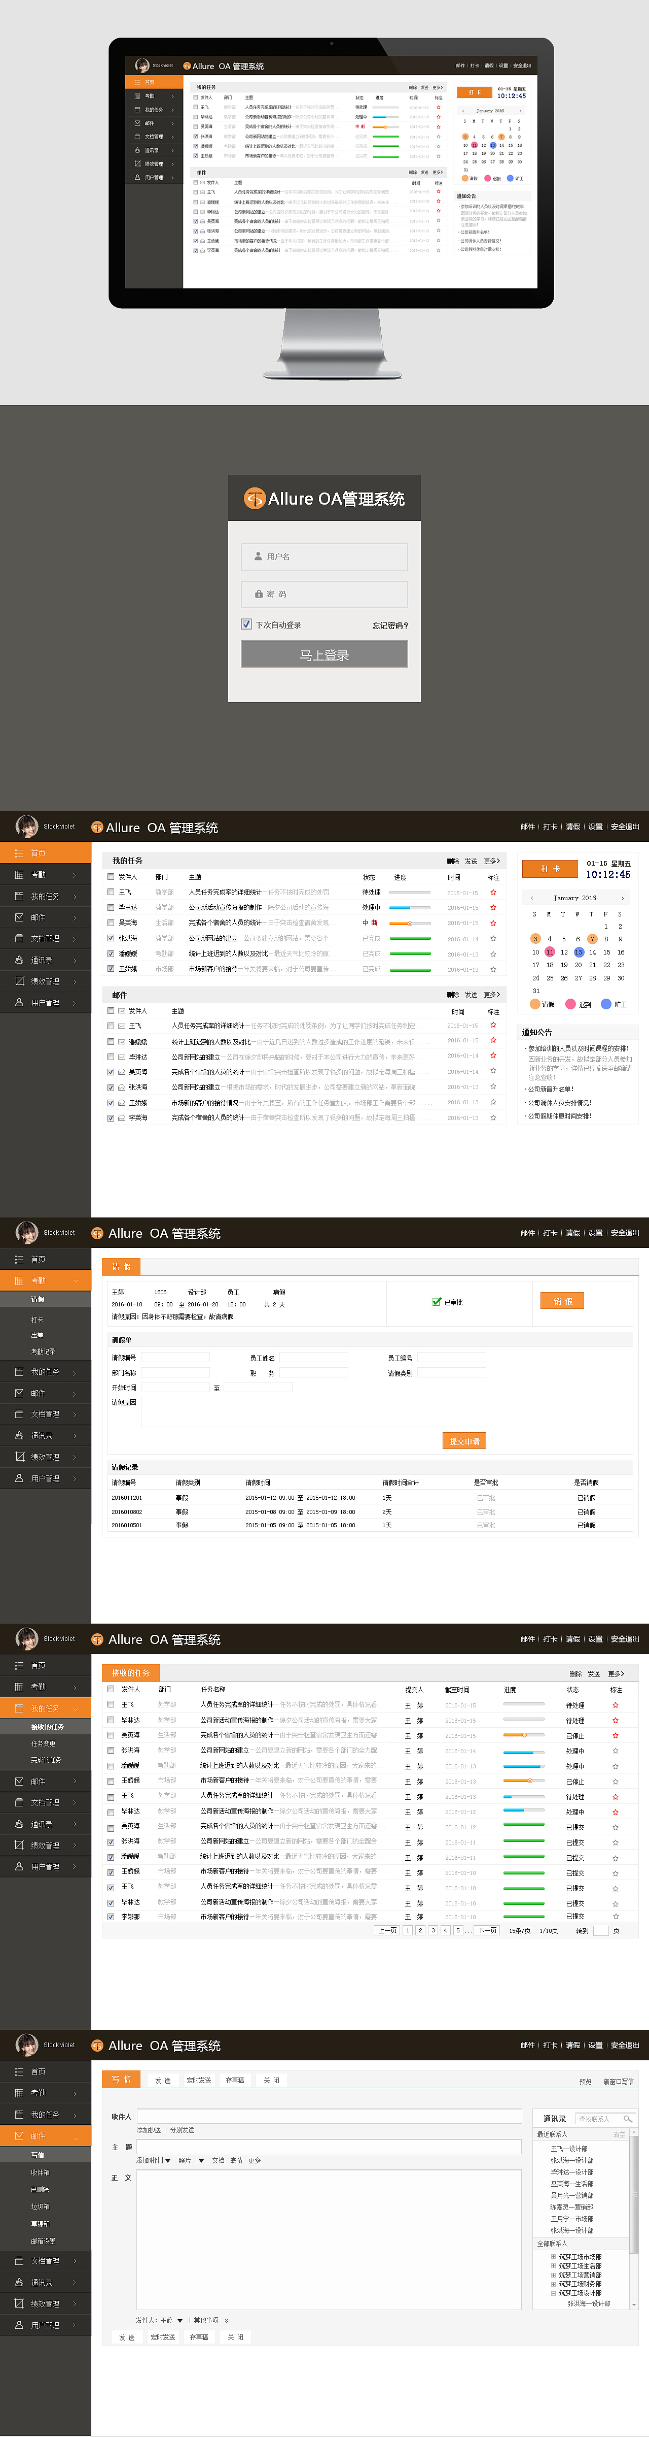Click 安全退出 in home dashboard top navigation
The image size is (649, 2437).
tap(625, 827)
